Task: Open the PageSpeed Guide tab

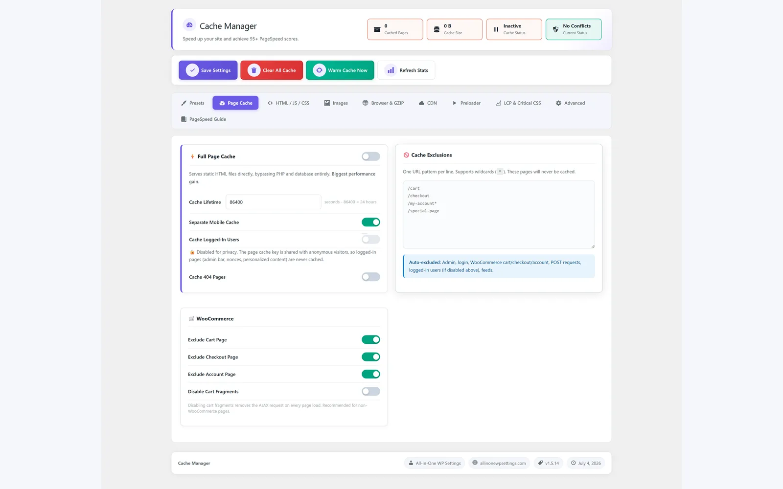Action: (x=204, y=119)
